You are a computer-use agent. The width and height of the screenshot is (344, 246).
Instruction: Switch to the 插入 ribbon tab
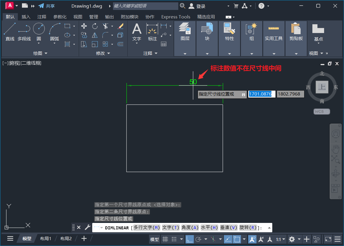[x=26, y=17]
